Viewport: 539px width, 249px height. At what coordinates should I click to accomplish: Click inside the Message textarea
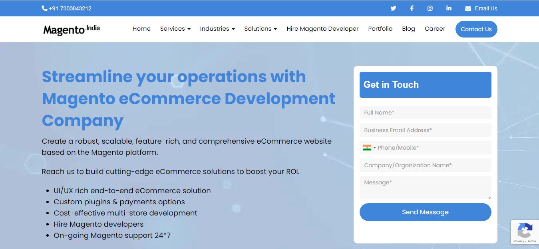(x=425, y=188)
